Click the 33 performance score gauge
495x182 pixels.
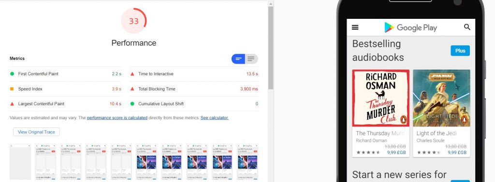[134, 21]
